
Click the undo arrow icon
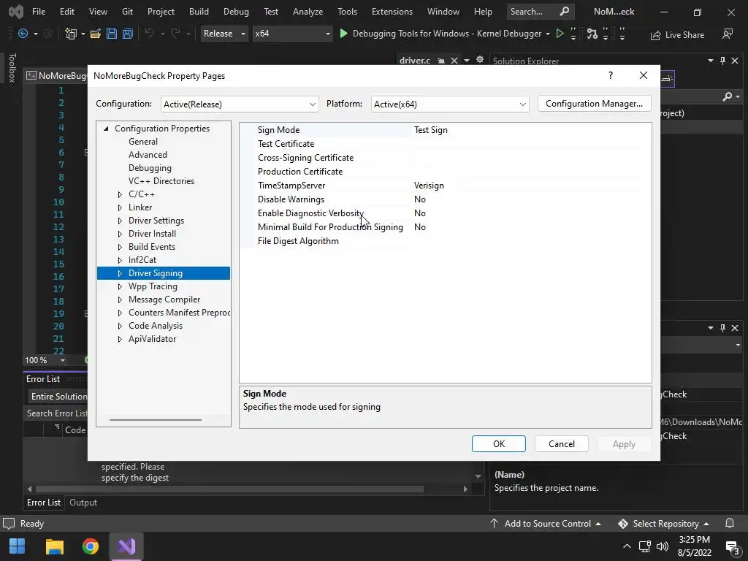149,34
